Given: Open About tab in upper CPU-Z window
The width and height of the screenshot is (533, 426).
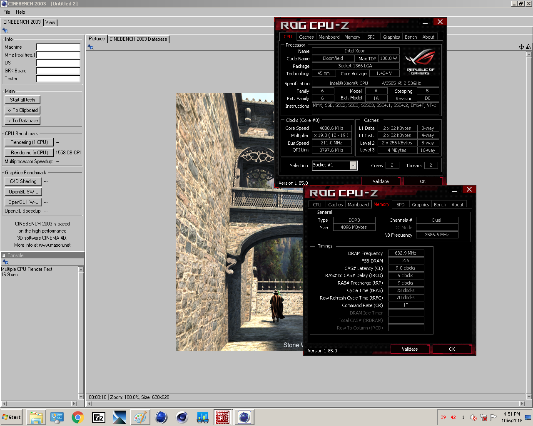Looking at the screenshot, I should pos(428,37).
